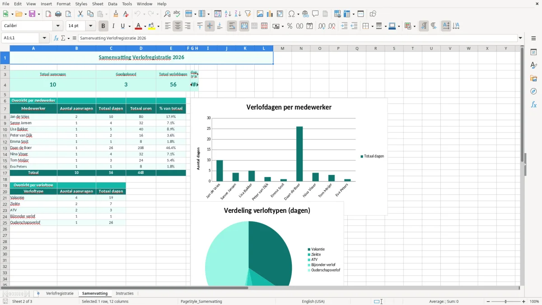Select the Clone Formatting paintbrush
The image size is (542, 305).
(116, 14)
